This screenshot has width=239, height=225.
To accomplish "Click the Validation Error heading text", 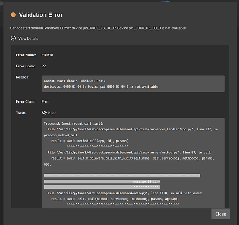I will coord(41,15).
